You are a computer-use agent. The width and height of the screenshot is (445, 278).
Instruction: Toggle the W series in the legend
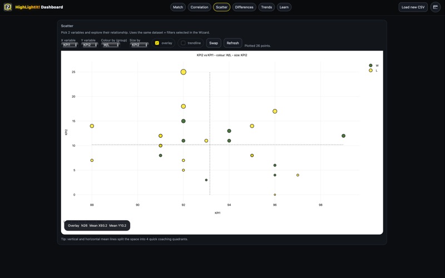[374, 66]
